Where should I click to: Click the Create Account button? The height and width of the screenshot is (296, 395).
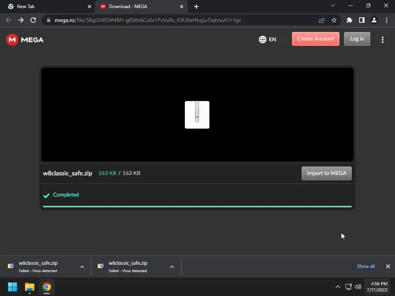tap(316, 39)
